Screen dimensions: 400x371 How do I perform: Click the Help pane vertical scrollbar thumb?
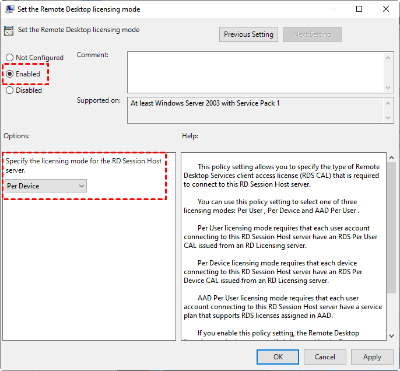(392, 228)
